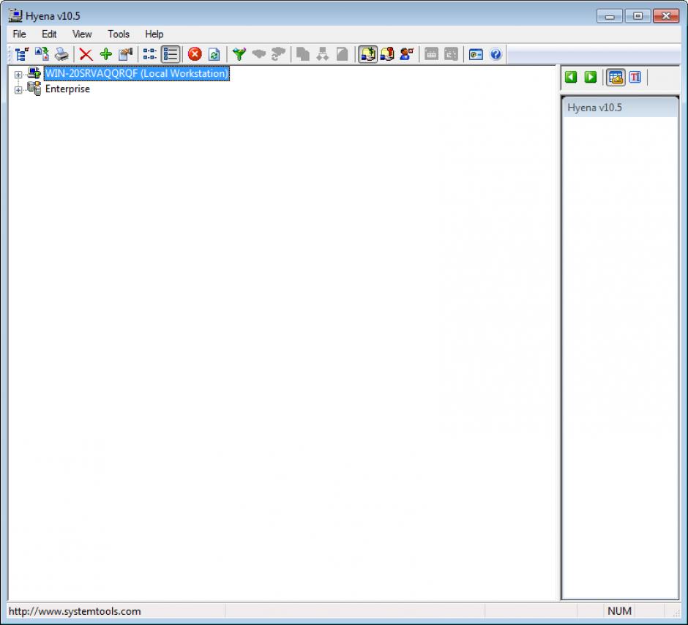Open help with blue question mark icon
The image size is (688, 625).
point(496,54)
